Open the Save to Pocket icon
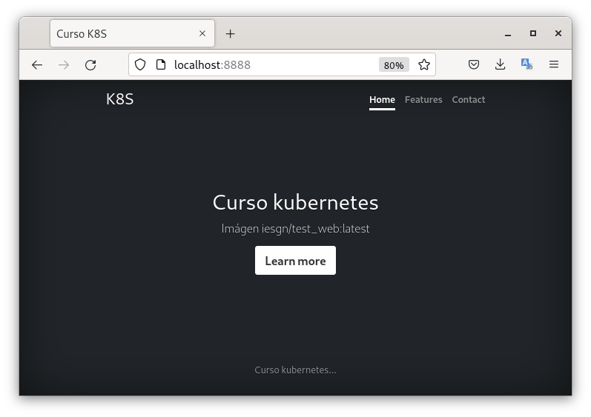This screenshot has width=591, height=417. tap(474, 65)
